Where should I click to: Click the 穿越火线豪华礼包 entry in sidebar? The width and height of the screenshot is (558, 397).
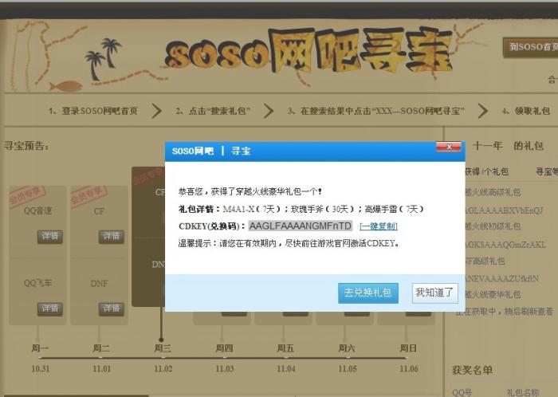(x=493, y=294)
